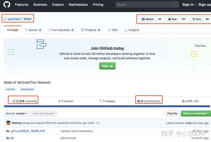Screen dimensions: 211x142
Task: Open the blockchain topic tag
Action: pyautogui.click(x=28, y=89)
